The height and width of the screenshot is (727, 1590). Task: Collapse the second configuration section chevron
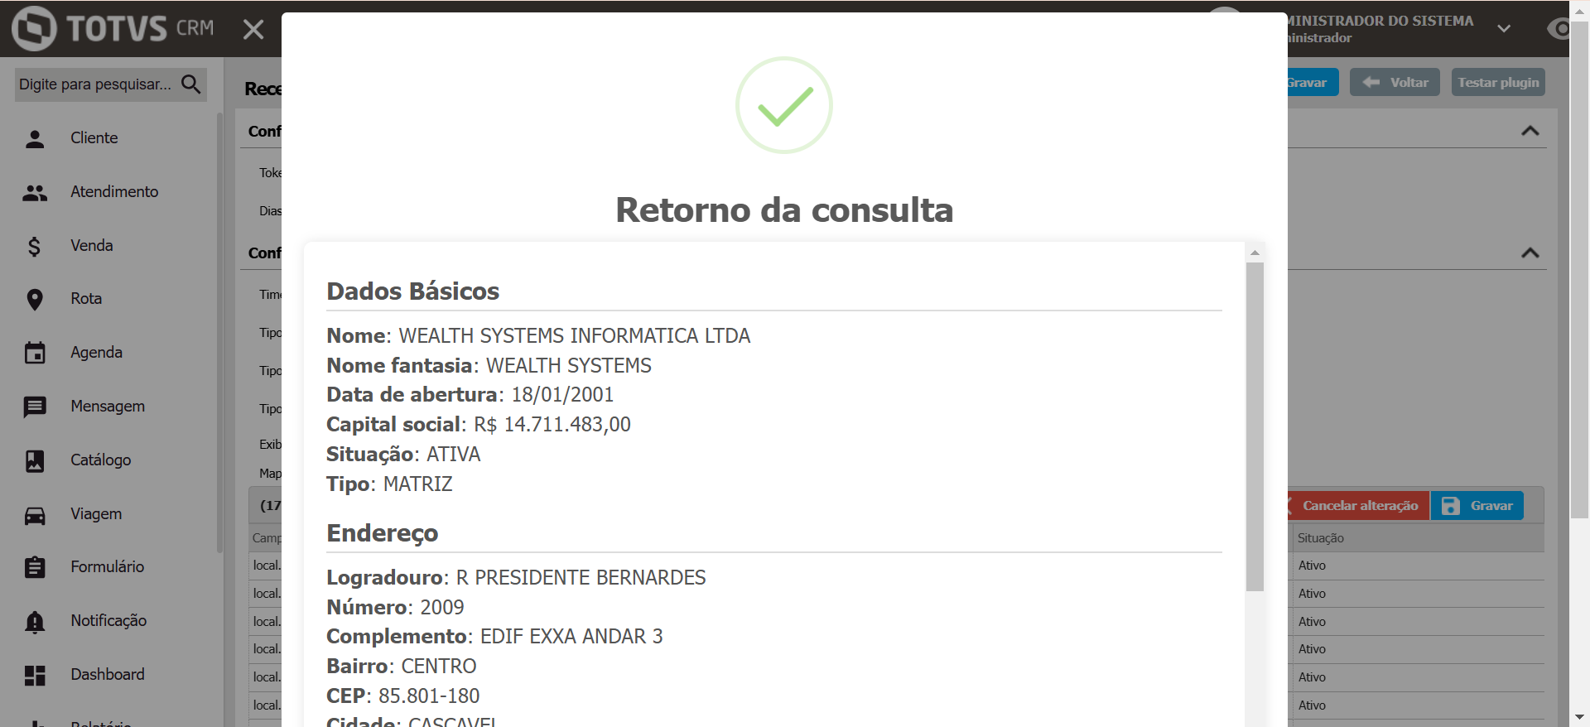[x=1530, y=253]
